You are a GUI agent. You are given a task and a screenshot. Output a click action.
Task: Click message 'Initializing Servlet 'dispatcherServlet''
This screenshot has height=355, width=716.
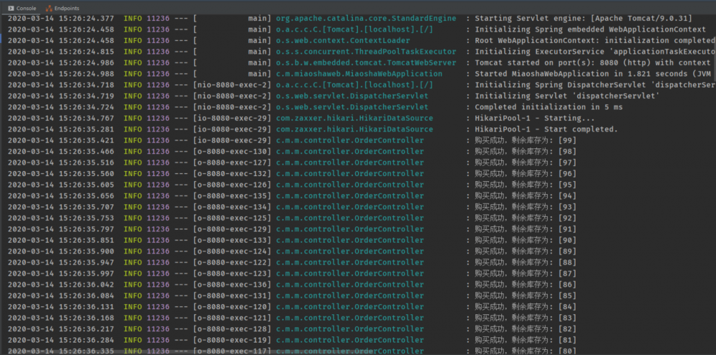567,96
